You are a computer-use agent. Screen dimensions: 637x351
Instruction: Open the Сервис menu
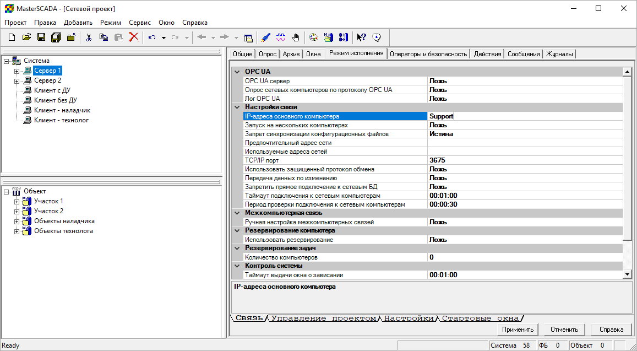point(140,23)
